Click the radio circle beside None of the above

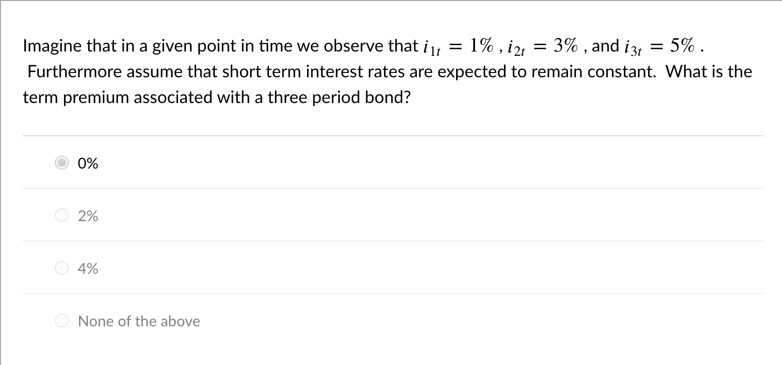click(62, 320)
